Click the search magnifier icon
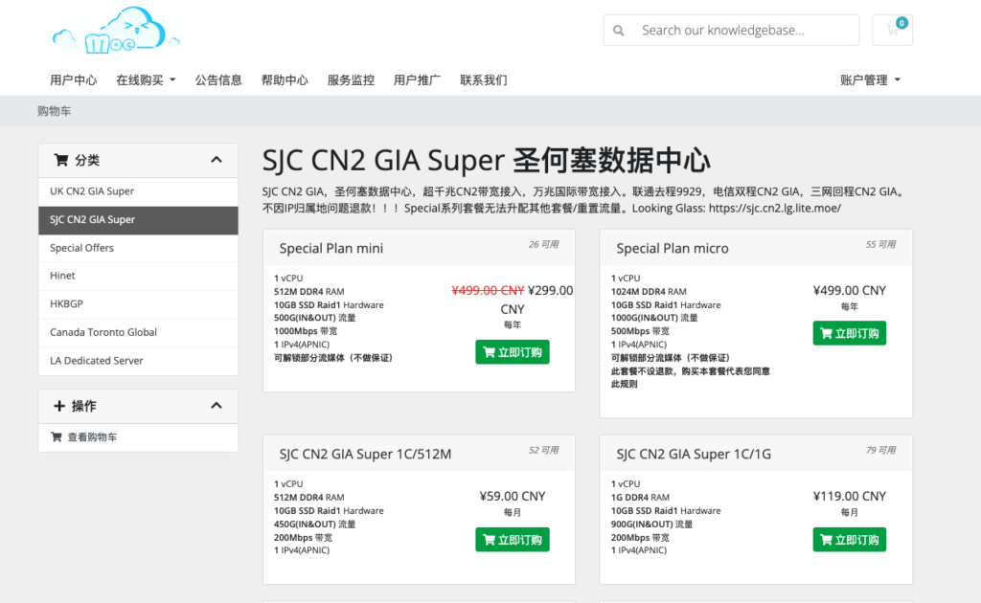The height and width of the screenshot is (603, 981). click(618, 30)
